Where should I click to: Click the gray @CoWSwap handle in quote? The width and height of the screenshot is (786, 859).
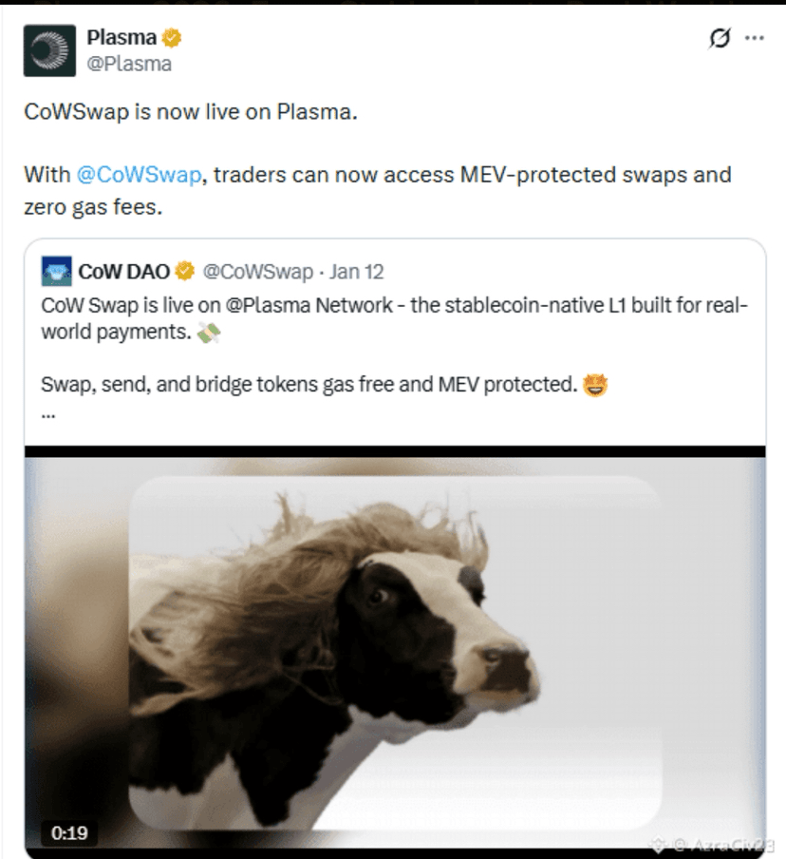258,272
